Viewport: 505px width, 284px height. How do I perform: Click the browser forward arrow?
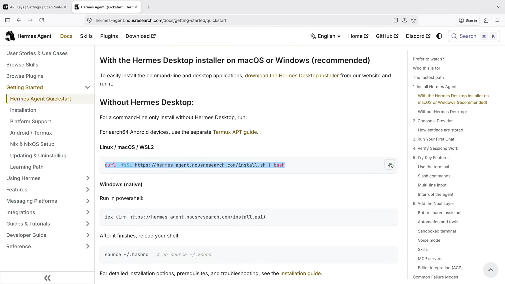(30, 20)
